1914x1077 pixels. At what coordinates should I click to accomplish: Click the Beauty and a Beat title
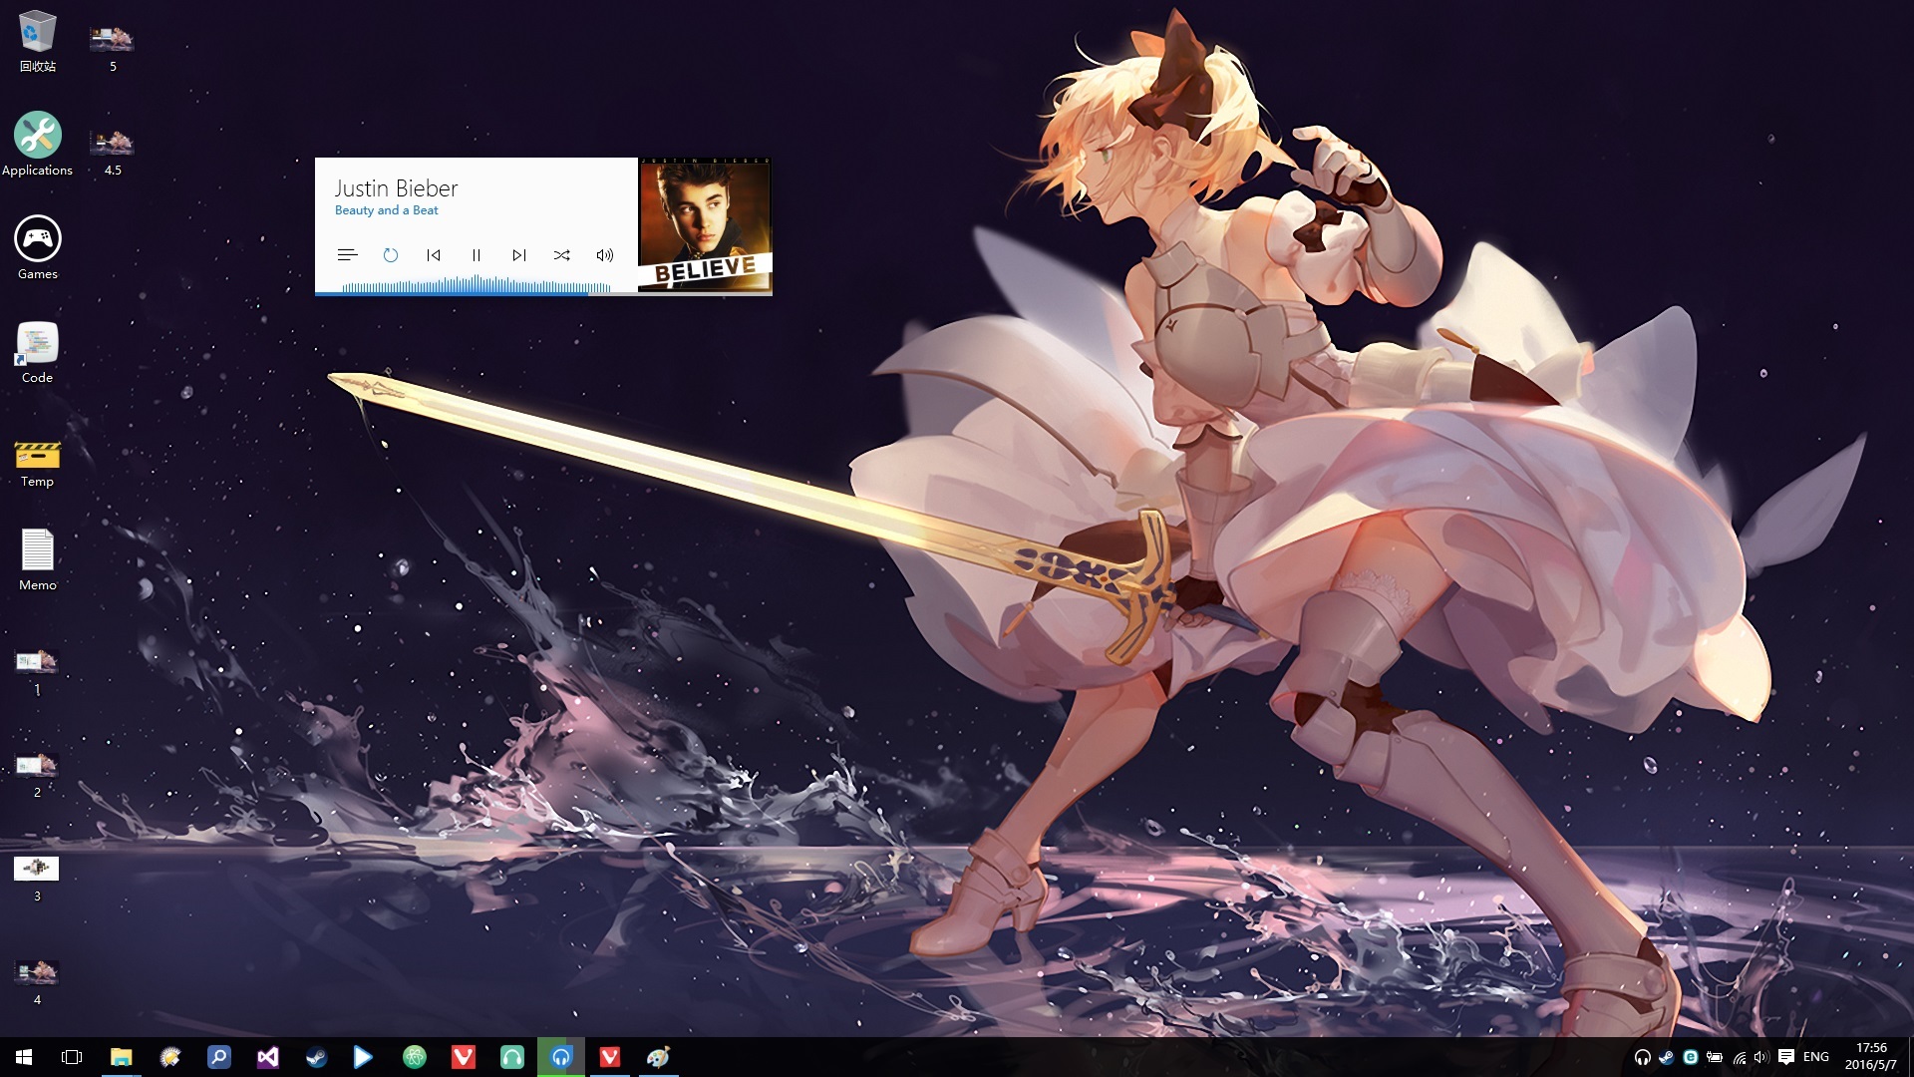(x=387, y=210)
